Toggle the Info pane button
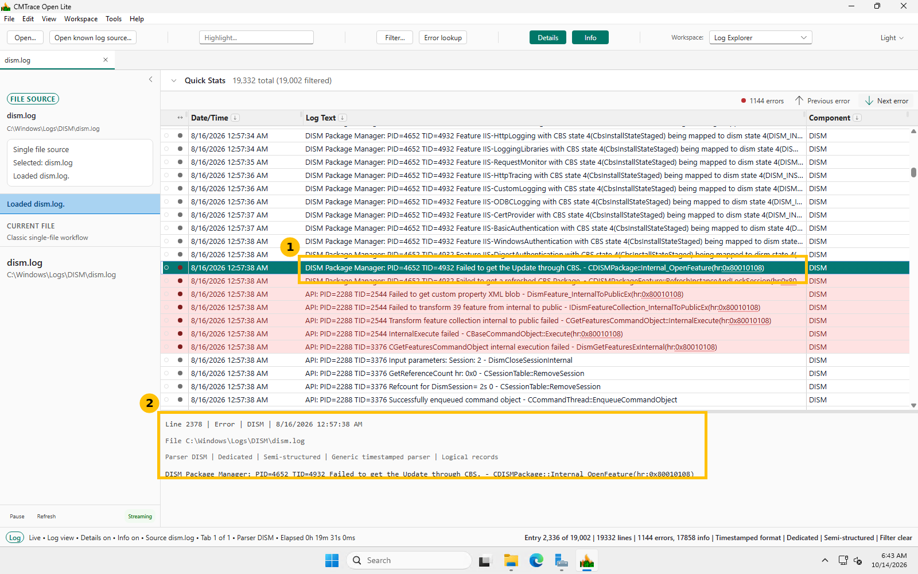This screenshot has width=918, height=574. point(590,37)
